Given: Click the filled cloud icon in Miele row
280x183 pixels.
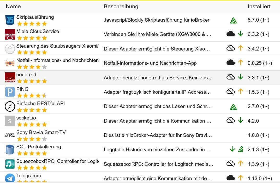Looking at the screenshot, I should (230, 34).
